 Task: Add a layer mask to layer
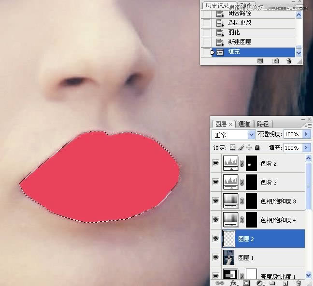pos(246,283)
